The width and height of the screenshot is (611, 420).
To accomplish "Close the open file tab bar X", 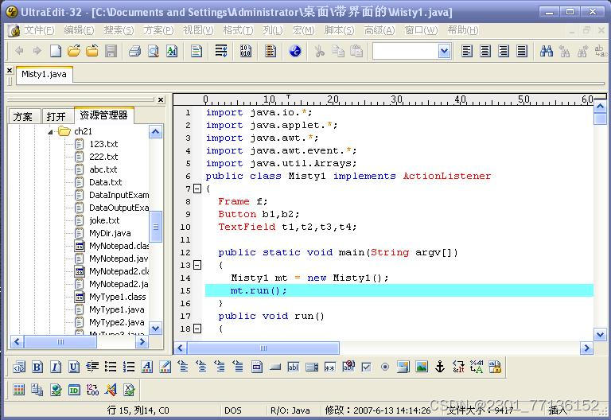I will (10, 70).
